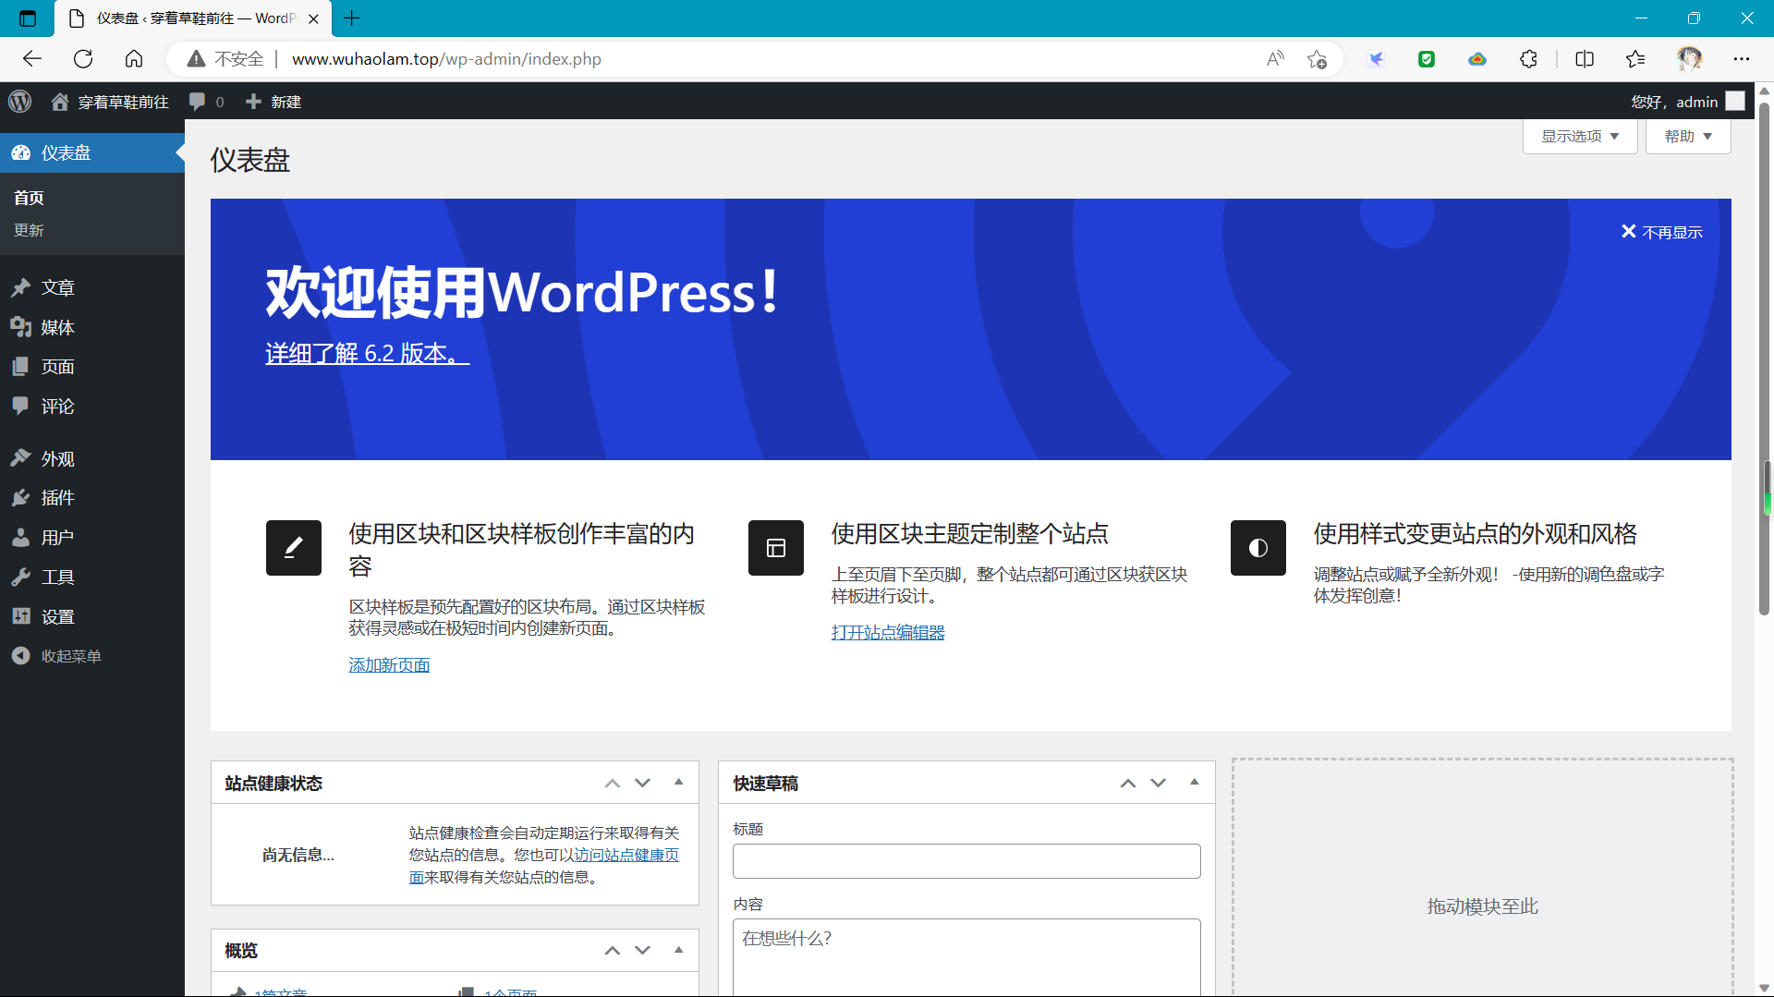
Task: Open a new browser tab
Action: click(351, 18)
